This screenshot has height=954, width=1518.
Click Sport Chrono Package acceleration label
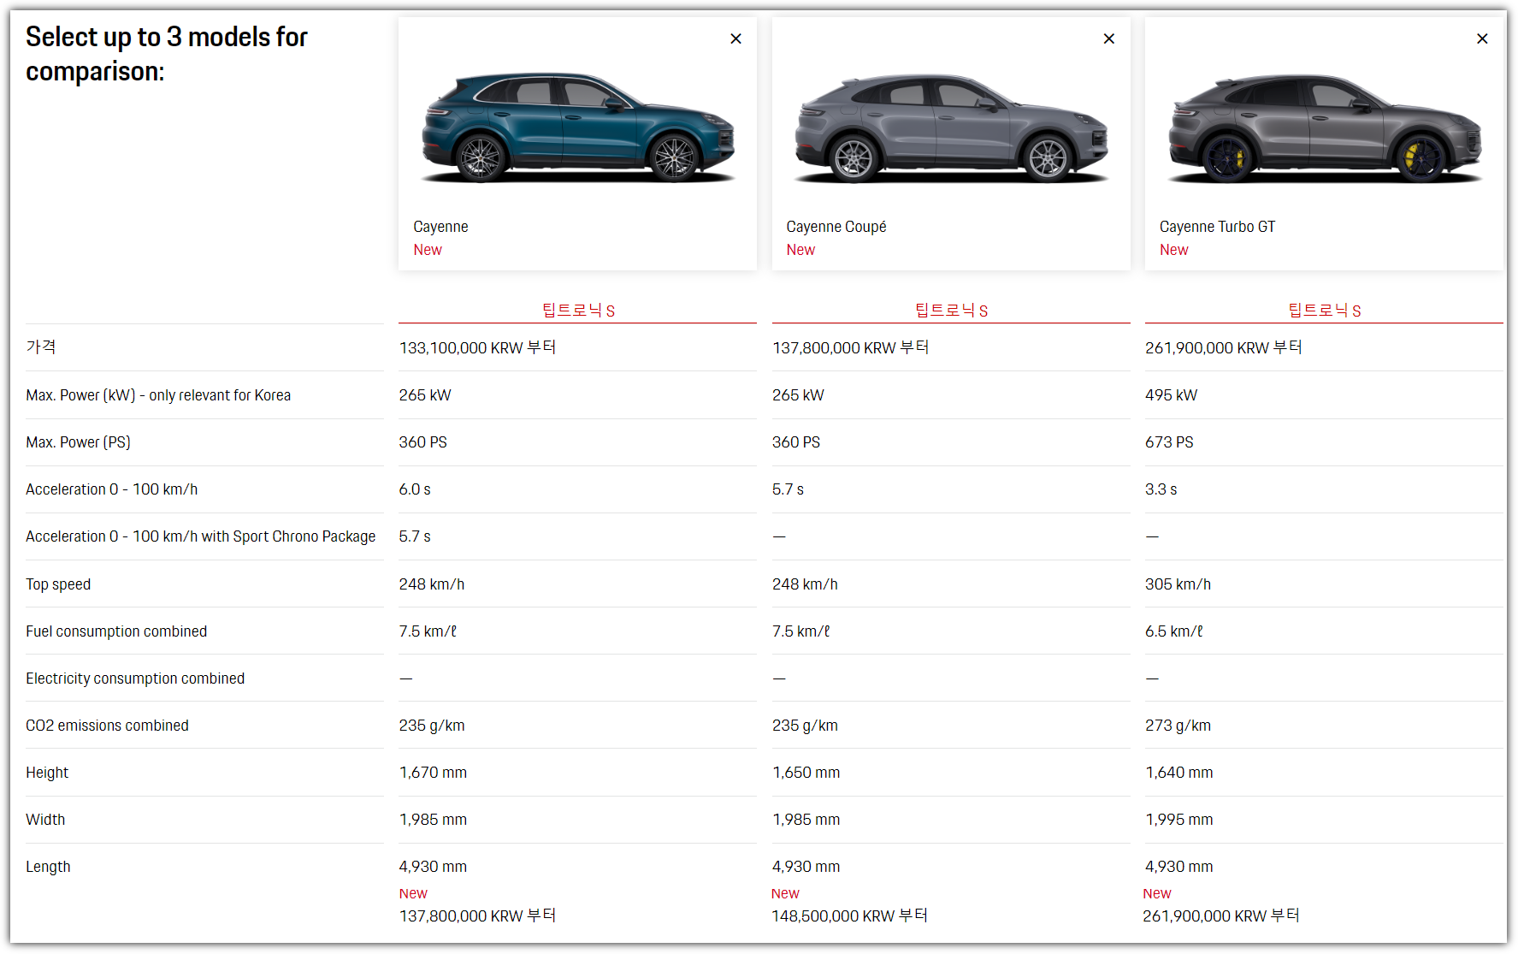tap(200, 536)
